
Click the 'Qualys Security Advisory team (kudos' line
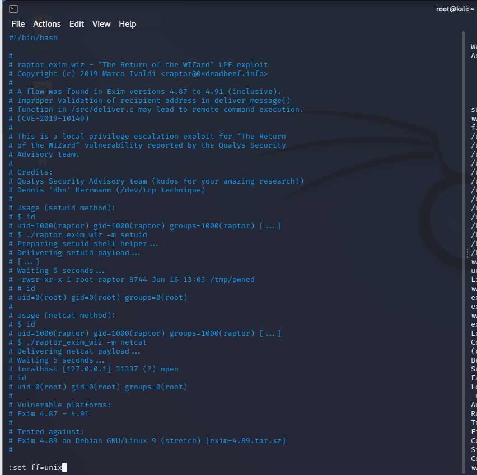coord(156,181)
